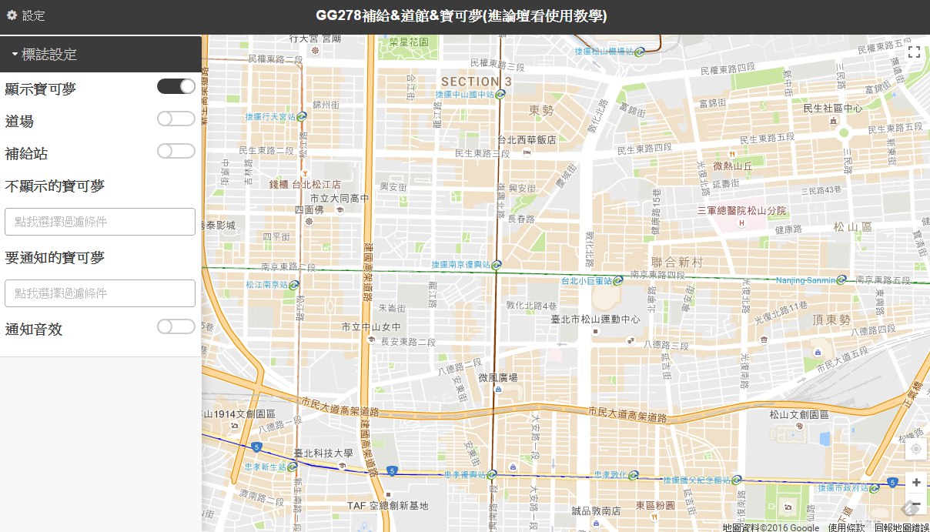This screenshot has width=930, height=532.
Task: Click the 捷運市政府站 metro icon
Action: [x=875, y=487]
